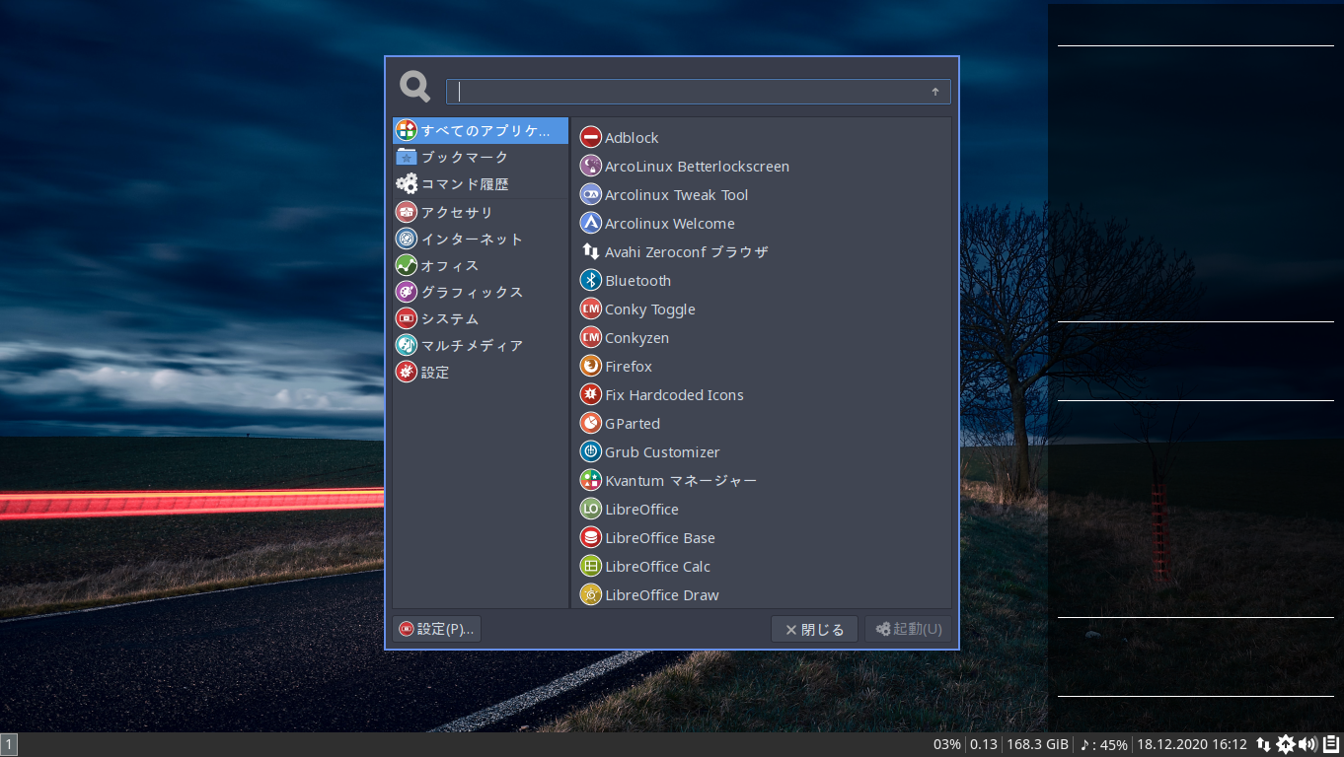
Task: Close the finder with 閉じる button
Action: [x=814, y=629]
